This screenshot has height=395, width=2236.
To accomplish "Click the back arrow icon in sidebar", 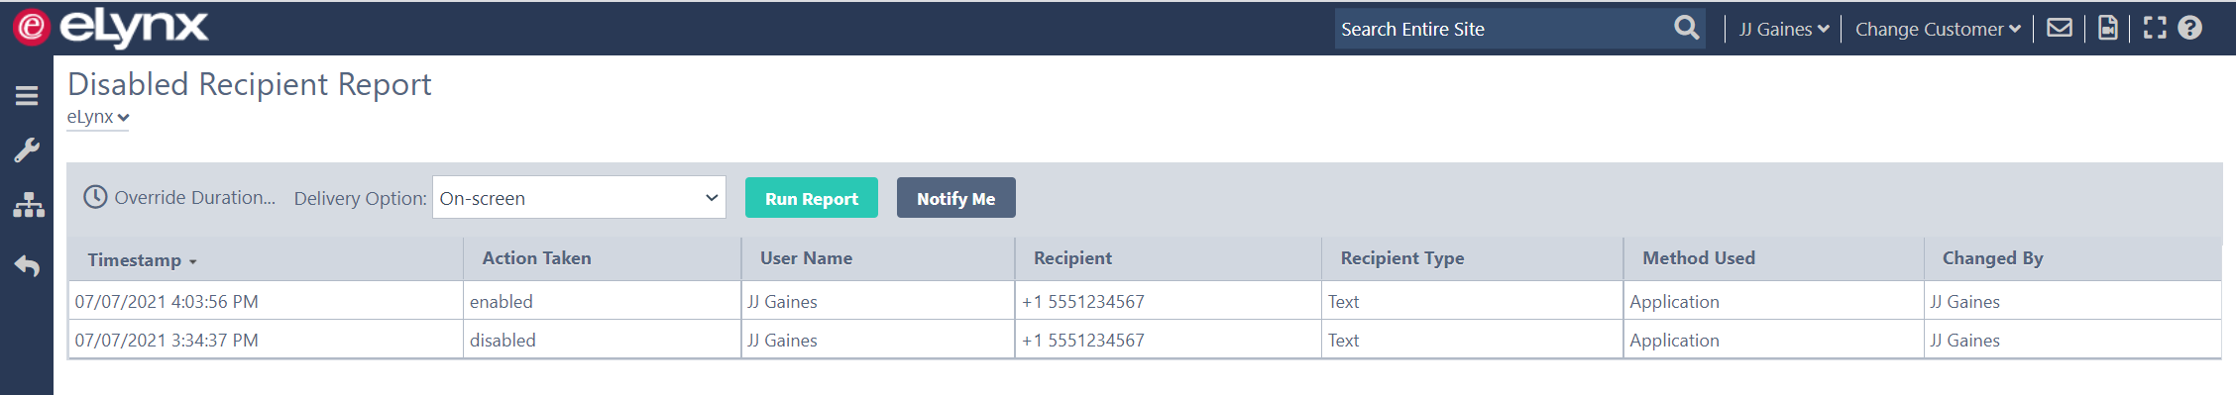I will click(x=27, y=265).
